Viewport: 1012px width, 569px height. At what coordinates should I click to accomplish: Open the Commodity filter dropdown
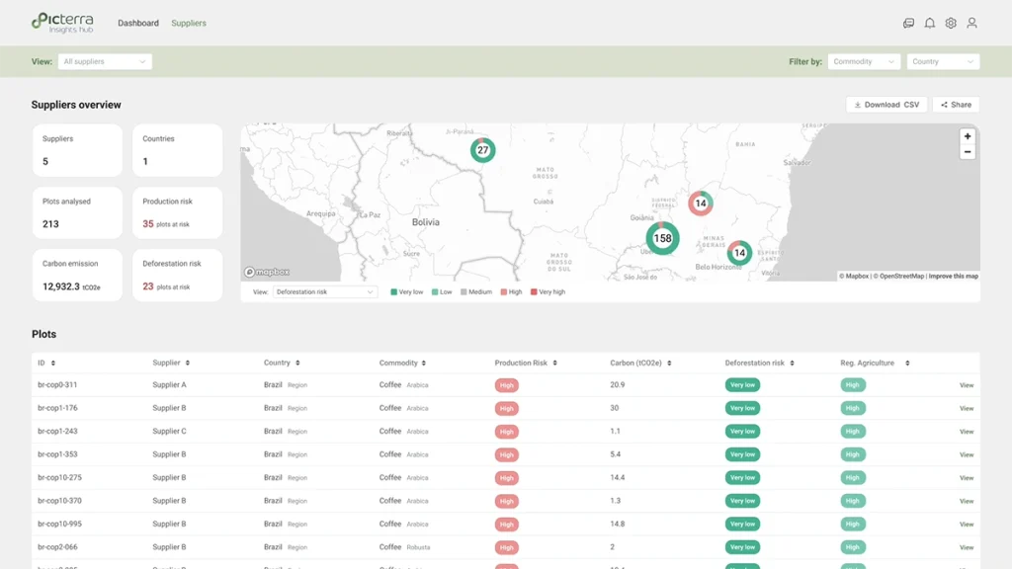click(864, 62)
